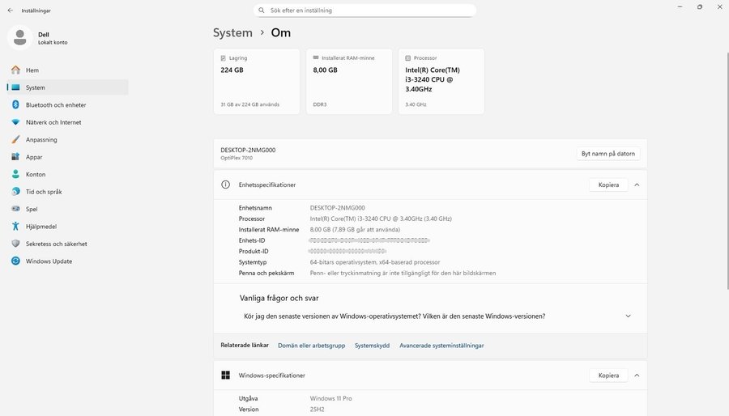Viewport: 729px width, 416px height.
Task: Click the back arrow in Inställningar
Action: (x=10, y=11)
